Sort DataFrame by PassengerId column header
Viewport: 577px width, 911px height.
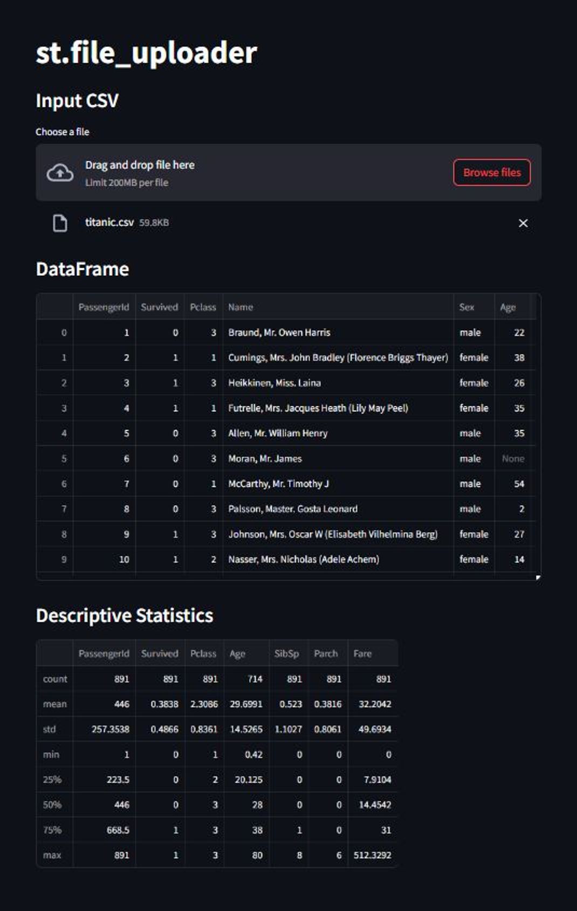(104, 307)
